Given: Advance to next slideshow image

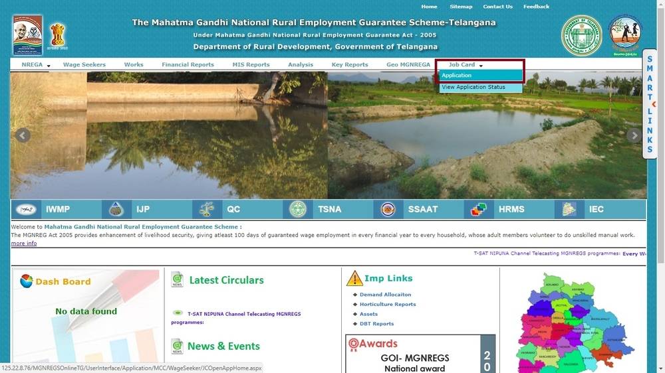Looking at the screenshot, I should [x=634, y=135].
